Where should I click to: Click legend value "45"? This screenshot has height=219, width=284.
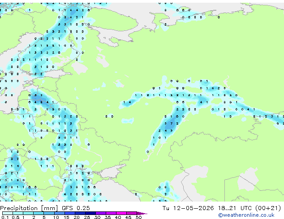[x=129, y=217]
